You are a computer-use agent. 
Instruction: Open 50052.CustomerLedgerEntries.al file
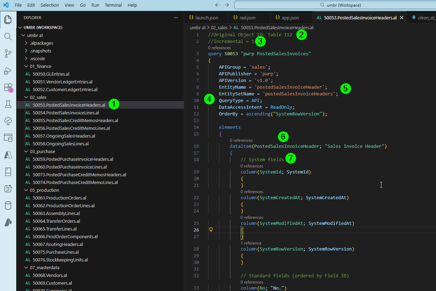(100, 89)
